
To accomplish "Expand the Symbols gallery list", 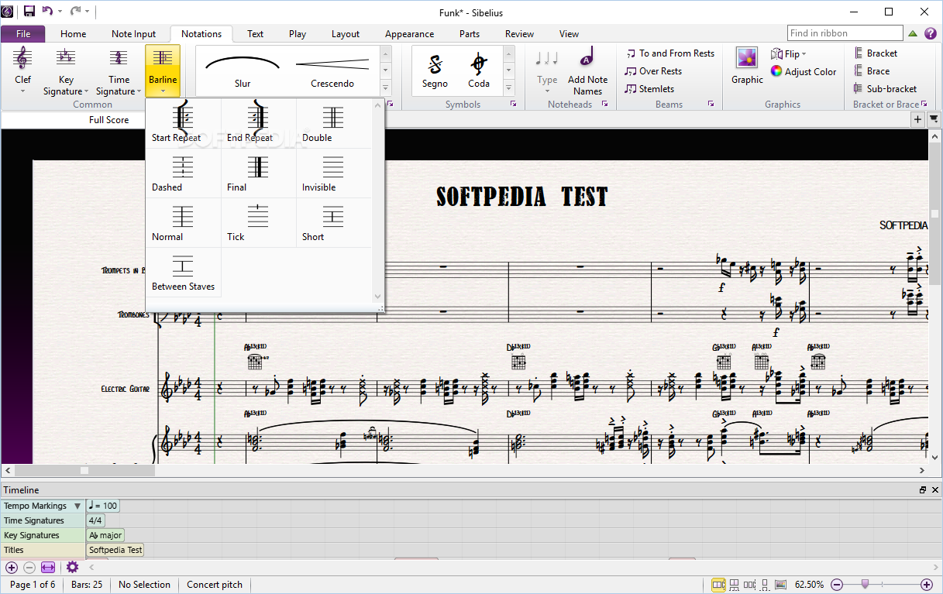I will click(509, 87).
